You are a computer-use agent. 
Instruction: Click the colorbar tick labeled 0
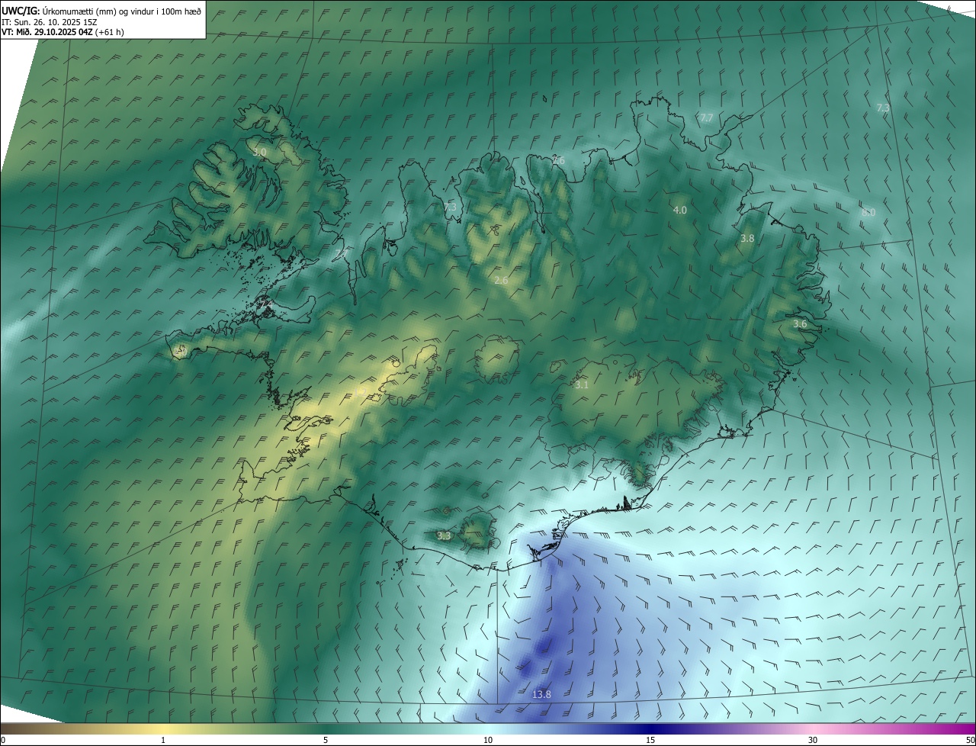point(2,741)
